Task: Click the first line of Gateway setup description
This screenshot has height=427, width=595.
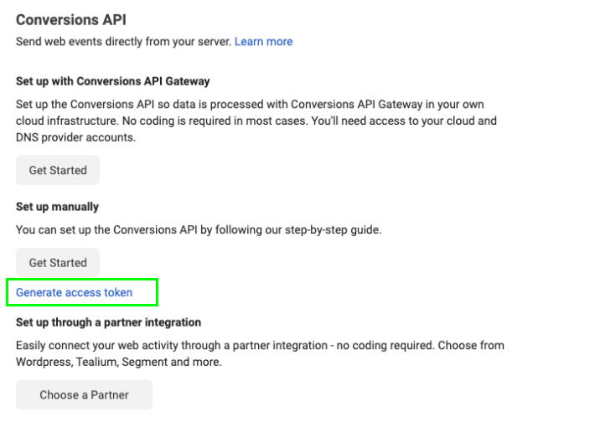Action: point(250,104)
